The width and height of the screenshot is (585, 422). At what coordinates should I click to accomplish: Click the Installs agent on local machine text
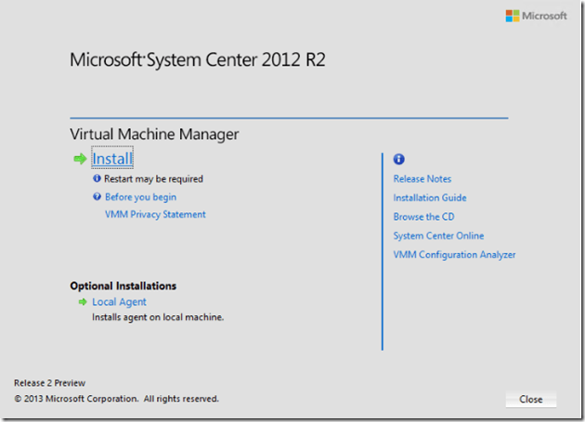pos(158,317)
